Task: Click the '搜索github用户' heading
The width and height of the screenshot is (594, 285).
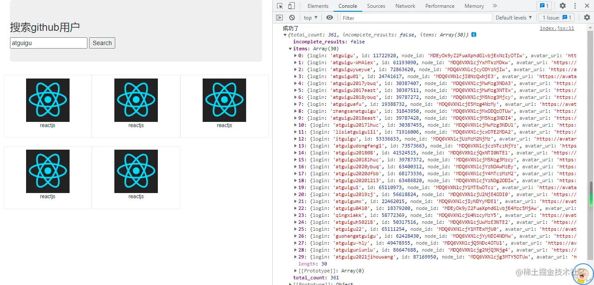Action: coord(45,27)
